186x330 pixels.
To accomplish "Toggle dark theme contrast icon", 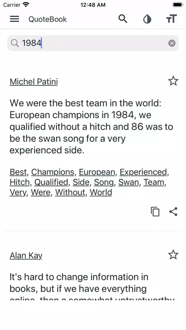I will tap(147, 19).
